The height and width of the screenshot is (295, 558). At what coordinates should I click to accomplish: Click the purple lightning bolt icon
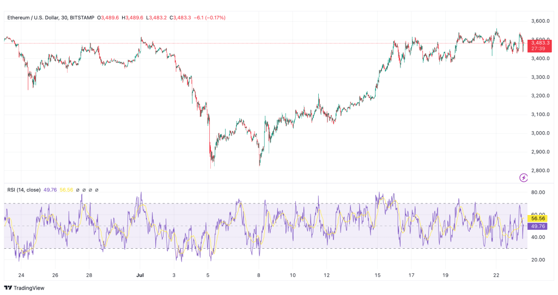point(523,178)
